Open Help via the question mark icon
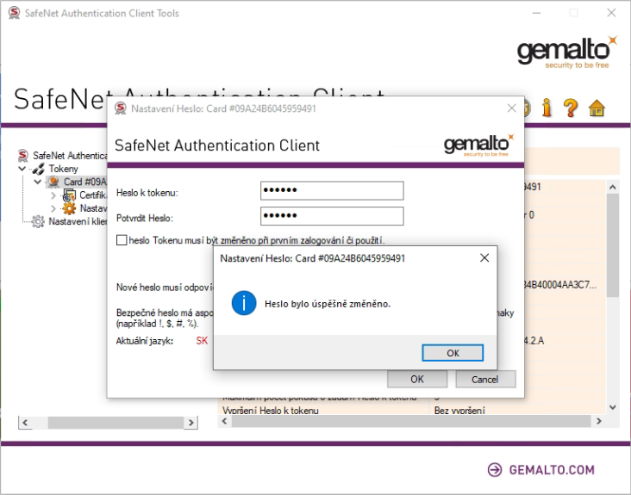This screenshot has width=631, height=495. coord(571,108)
